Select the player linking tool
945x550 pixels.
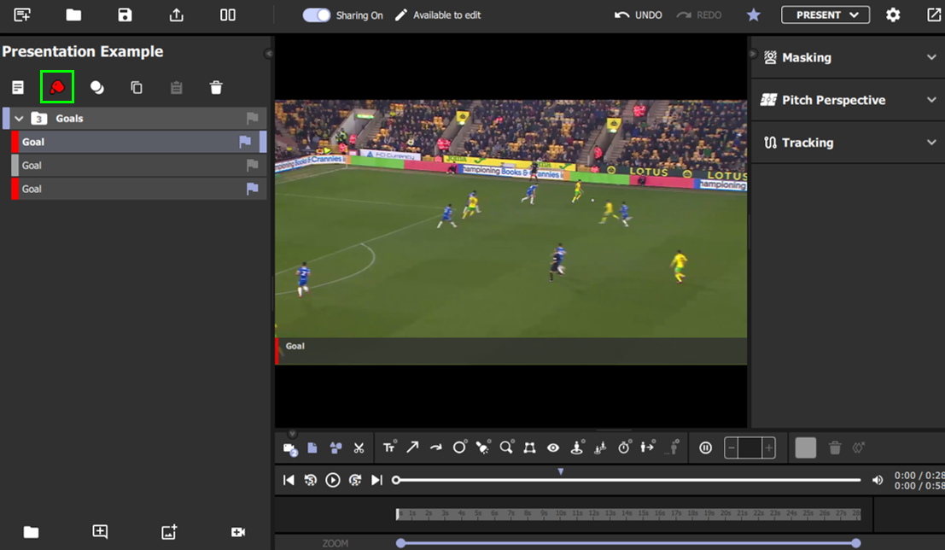600,448
